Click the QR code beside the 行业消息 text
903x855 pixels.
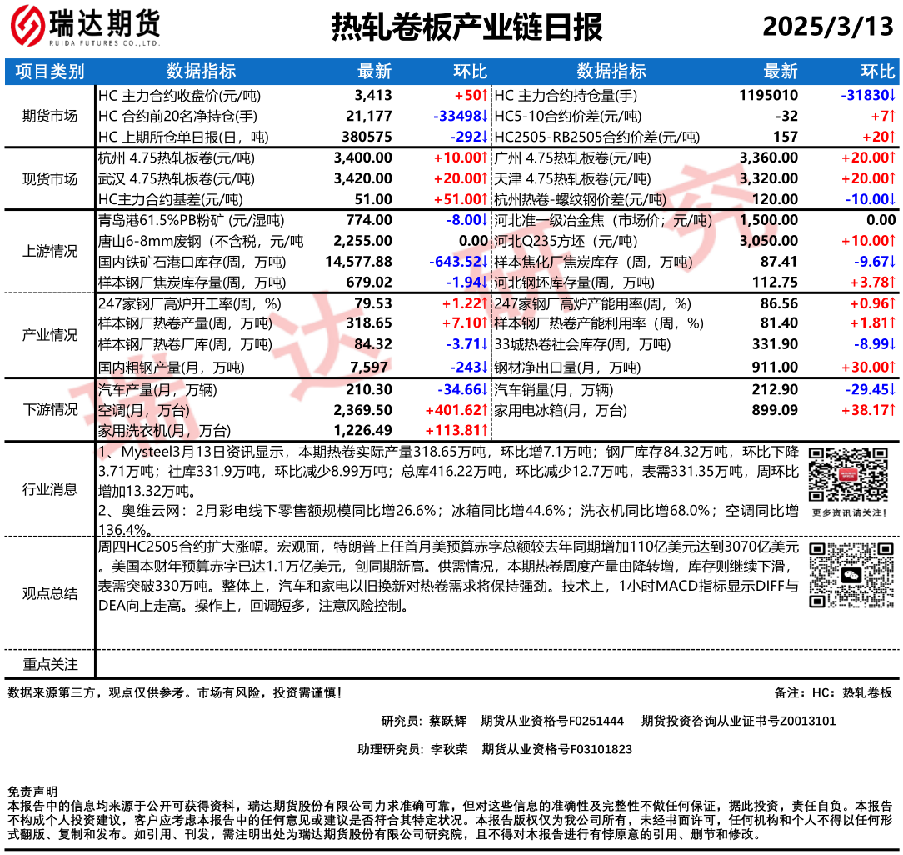tap(848, 475)
